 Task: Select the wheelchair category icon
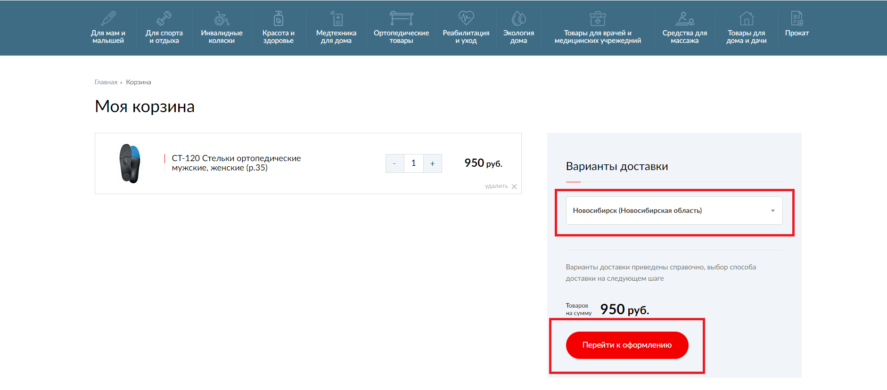tap(222, 18)
